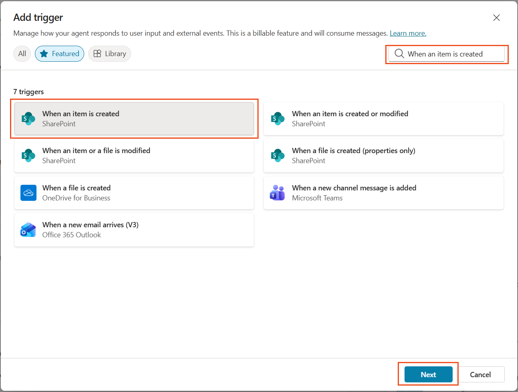This screenshot has width=518, height=392.
Task: Open the 'Learn more.' link
Action: coord(408,33)
